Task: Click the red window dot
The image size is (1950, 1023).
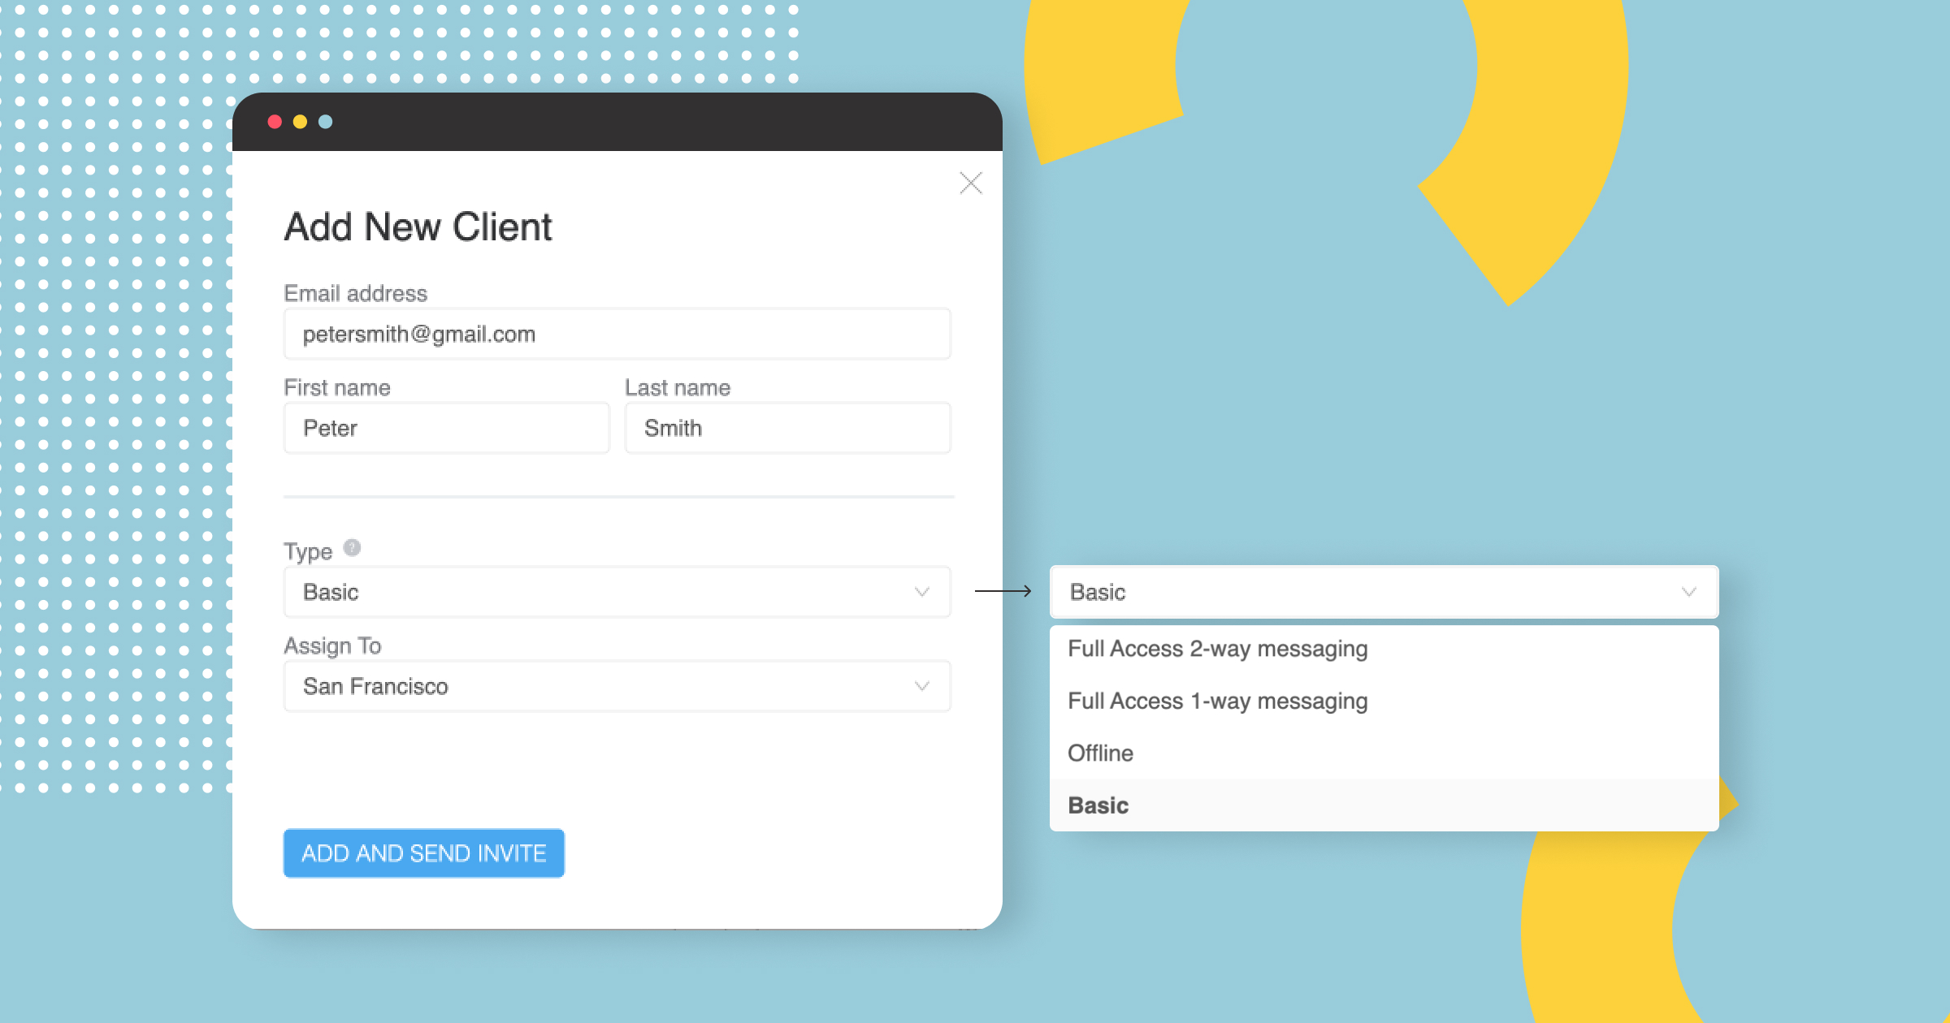Action: click(275, 122)
